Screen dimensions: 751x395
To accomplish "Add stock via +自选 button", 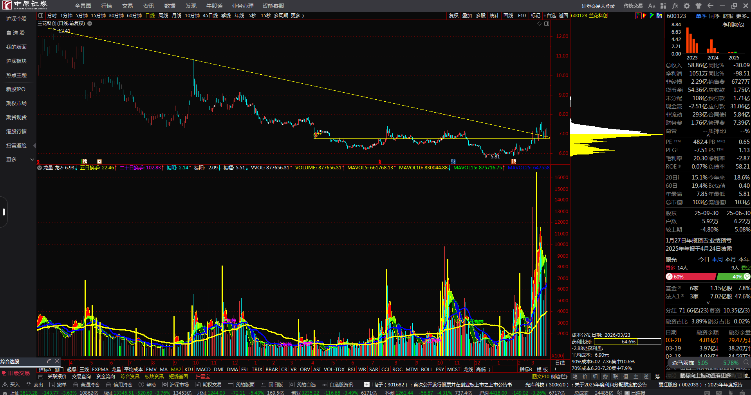I will [x=550, y=16].
